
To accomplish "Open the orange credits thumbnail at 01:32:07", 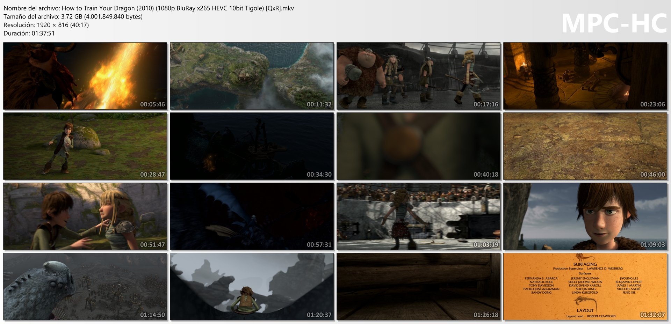I will (585, 287).
